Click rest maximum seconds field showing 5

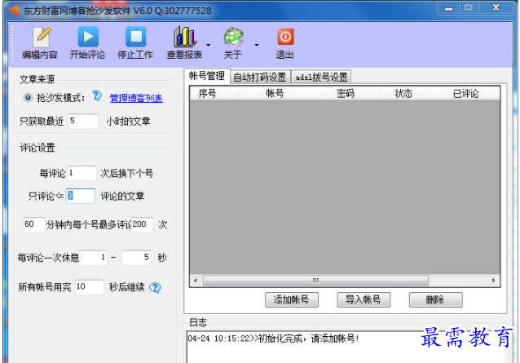coord(136,258)
